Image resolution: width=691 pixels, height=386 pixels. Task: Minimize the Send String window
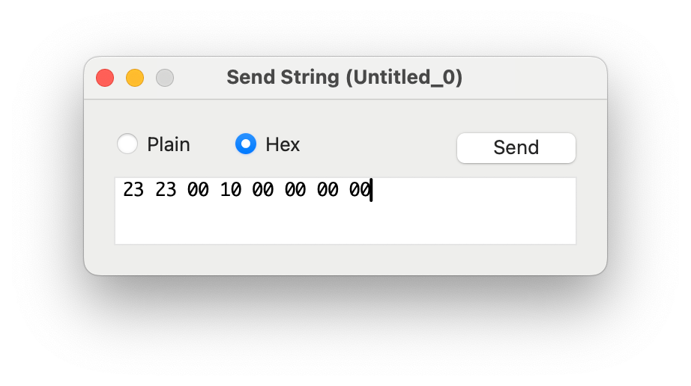pyautogui.click(x=135, y=78)
